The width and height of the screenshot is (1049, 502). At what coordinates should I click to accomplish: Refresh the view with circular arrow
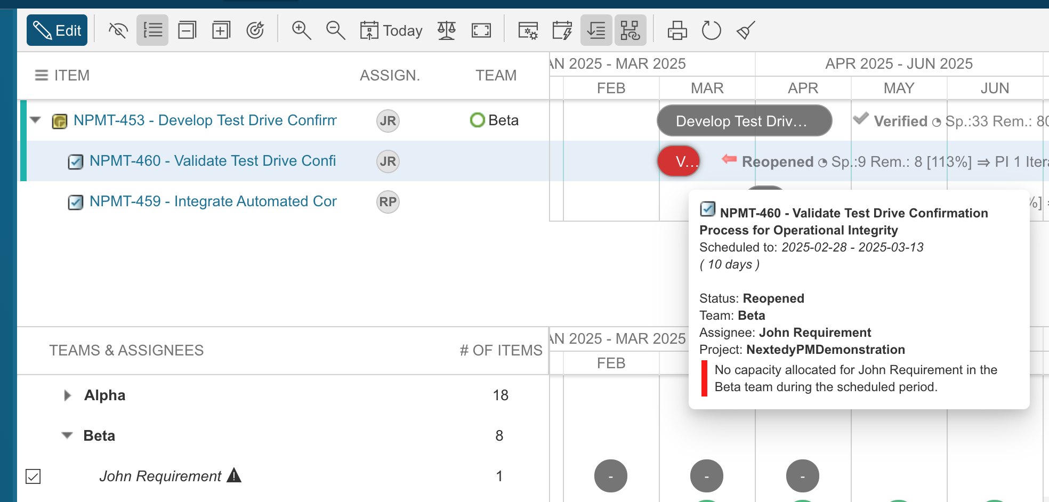(x=712, y=30)
